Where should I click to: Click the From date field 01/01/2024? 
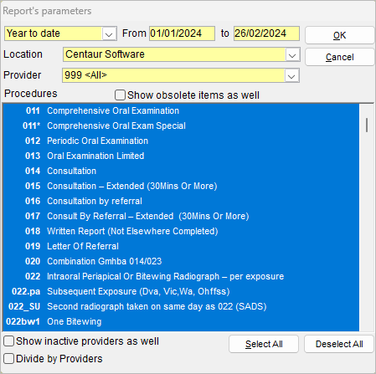coord(182,33)
